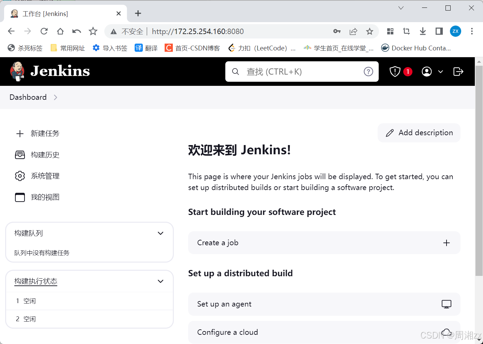Open the 常用网址 bookmark folder
Viewport: 483px width, 344px height.
(67, 48)
